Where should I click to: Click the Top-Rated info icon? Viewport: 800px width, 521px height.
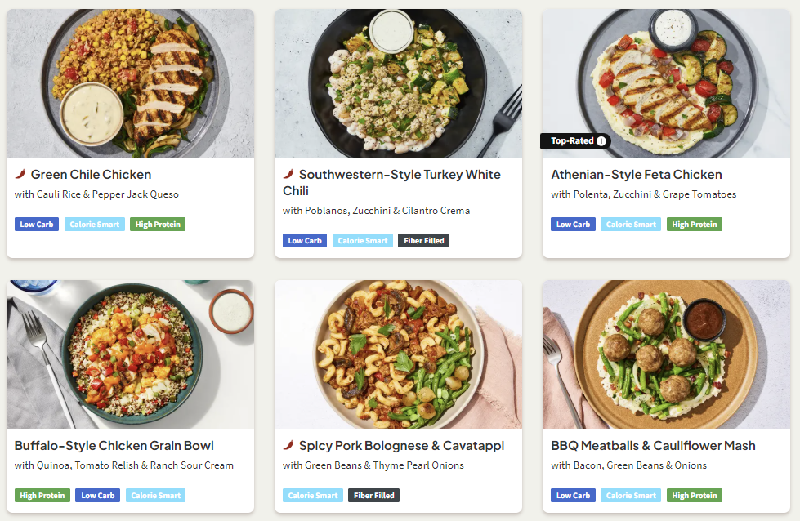pos(601,141)
